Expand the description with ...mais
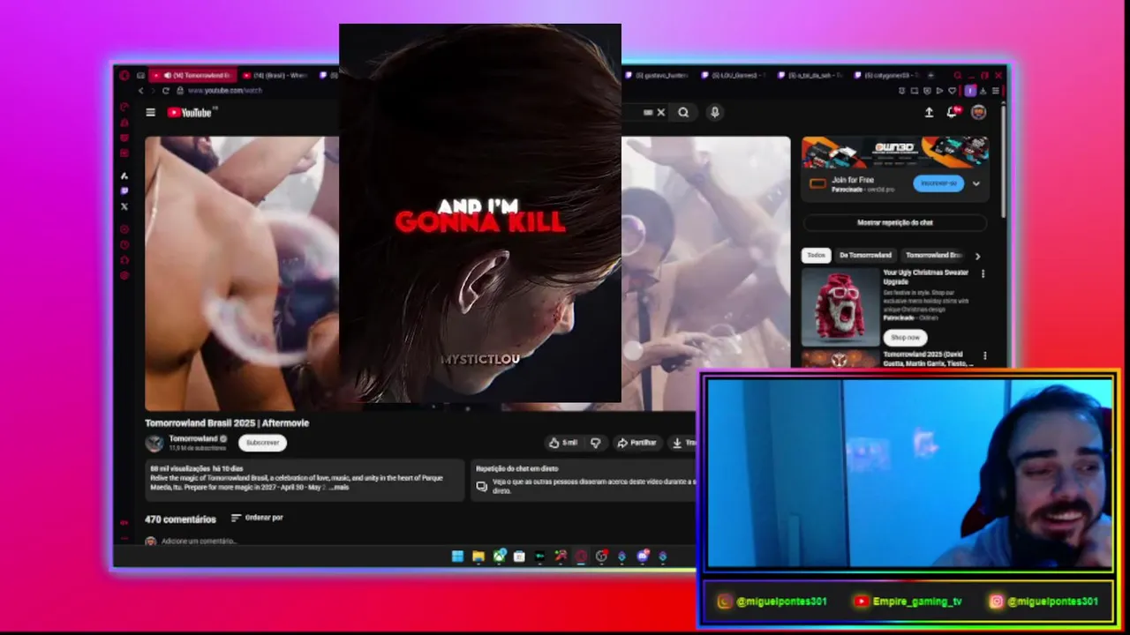Image resolution: width=1130 pixels, height=635 pixels. click(339, 487)
